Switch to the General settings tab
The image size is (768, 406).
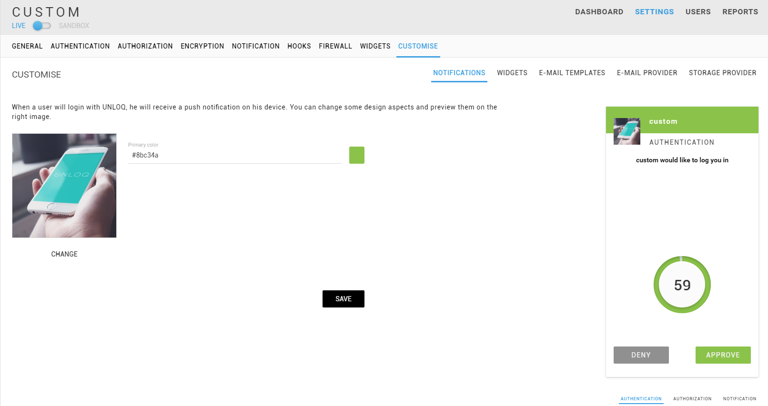(27, 46)
